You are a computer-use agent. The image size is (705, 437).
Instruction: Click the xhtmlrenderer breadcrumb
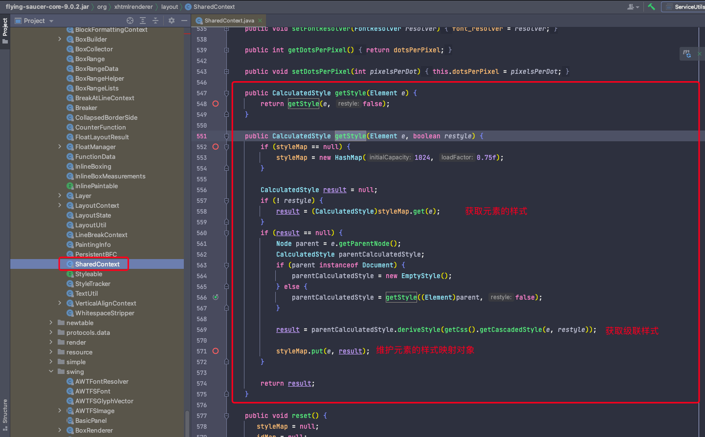click(133, 7)
